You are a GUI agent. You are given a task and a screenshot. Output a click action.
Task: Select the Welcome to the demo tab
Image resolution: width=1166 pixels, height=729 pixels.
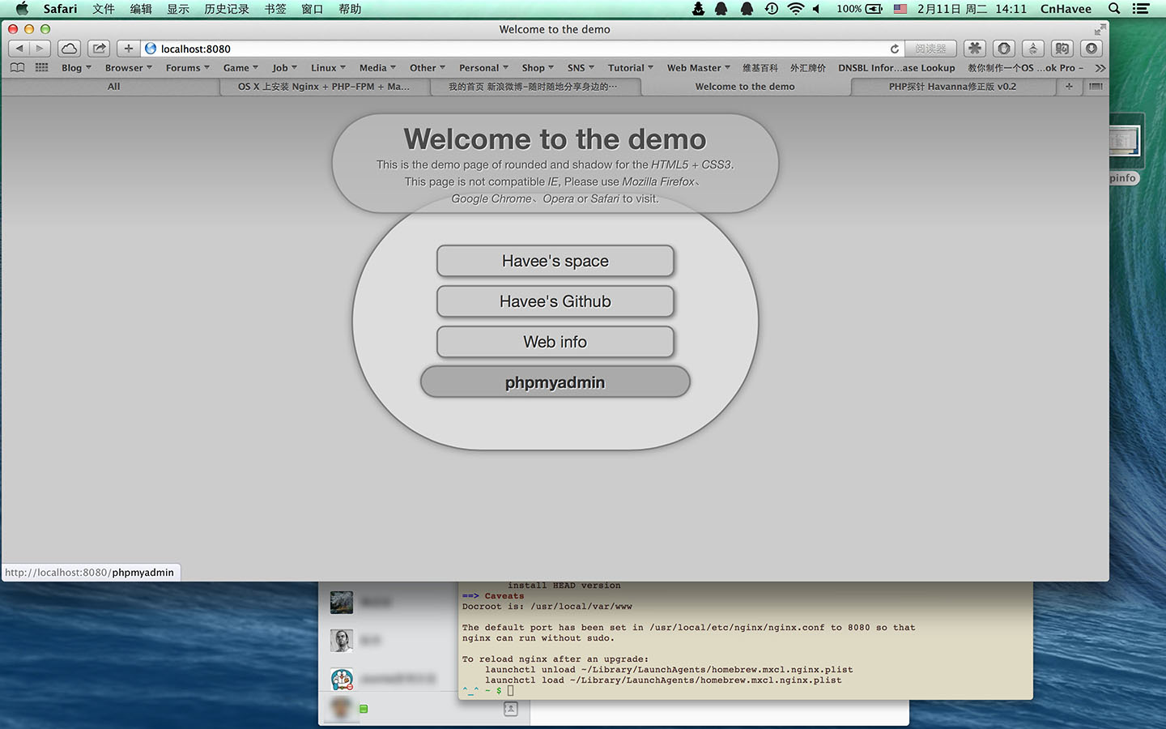click(x=745, y=87)
